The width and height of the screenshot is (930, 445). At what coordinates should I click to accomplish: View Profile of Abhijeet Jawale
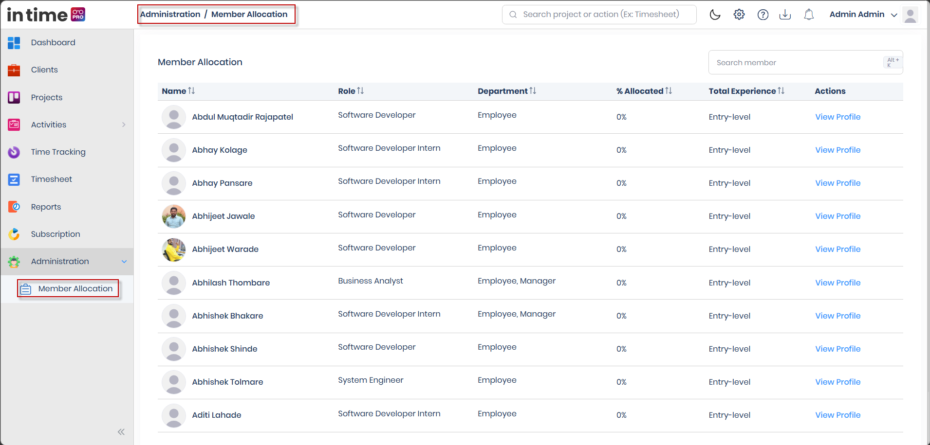(837, 216)
